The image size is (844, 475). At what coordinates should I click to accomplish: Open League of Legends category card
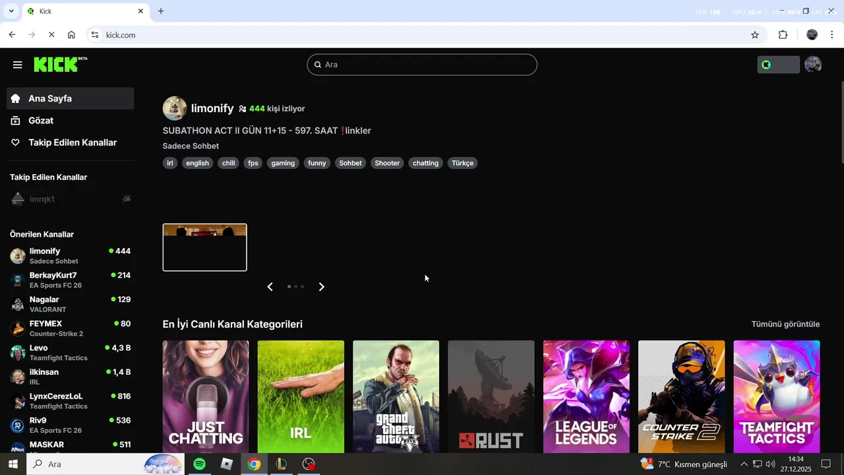(586, 396)
